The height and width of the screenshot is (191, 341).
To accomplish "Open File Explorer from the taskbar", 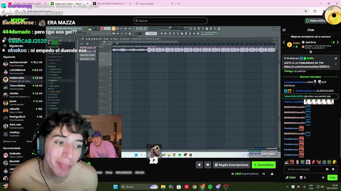I will coord(163,187).
